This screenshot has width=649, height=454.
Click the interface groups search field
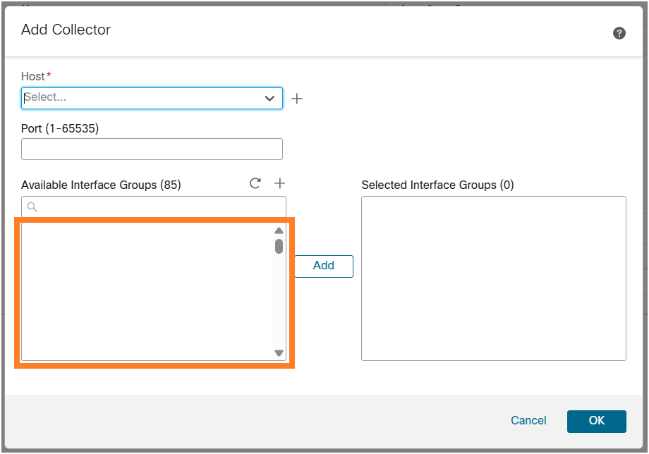pyautogui.click(x=152, y=207)
